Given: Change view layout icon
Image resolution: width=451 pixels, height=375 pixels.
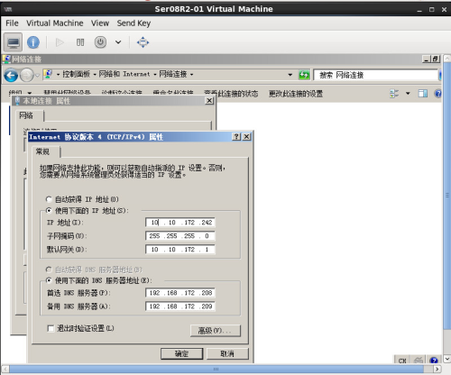Looking at the screenshot, I should [x=394, y=94].
